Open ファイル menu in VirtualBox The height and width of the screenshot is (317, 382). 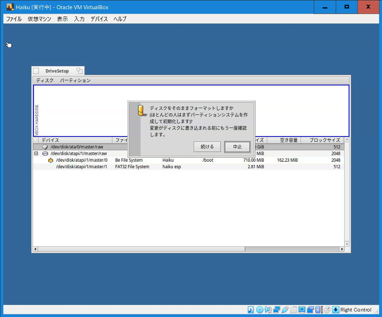(14, 19)
